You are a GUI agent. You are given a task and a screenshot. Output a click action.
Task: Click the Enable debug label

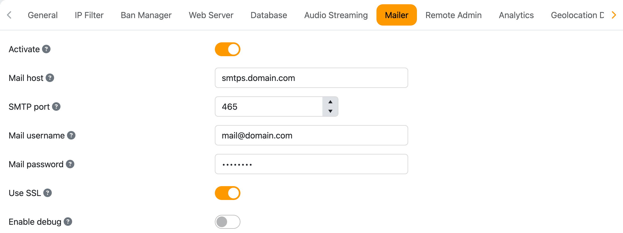(x=35, y=222)
